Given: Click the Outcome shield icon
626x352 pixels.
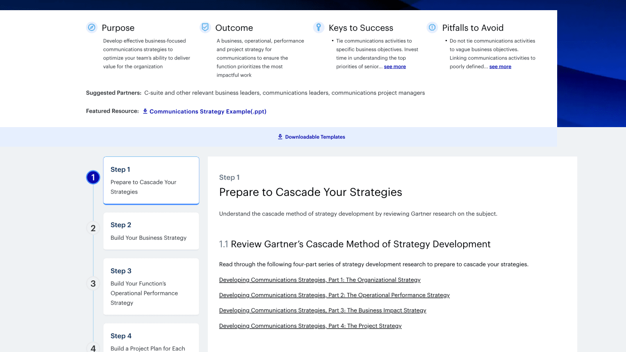Looking at the screenshot, I should tap(205, 27).
